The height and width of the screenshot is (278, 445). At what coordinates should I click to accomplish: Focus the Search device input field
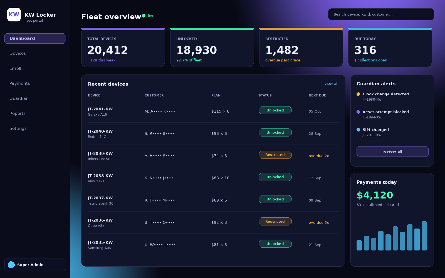[x=381, y=14]
